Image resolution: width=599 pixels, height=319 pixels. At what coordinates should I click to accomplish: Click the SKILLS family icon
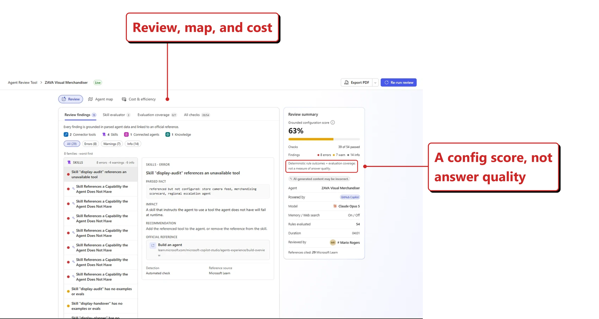click(x=69, y=162)
